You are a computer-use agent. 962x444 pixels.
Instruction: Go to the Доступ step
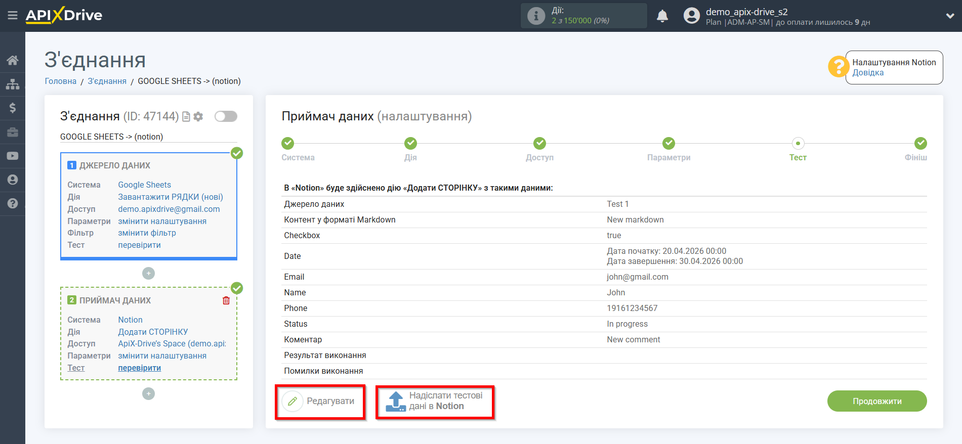[x=540, y=144]
